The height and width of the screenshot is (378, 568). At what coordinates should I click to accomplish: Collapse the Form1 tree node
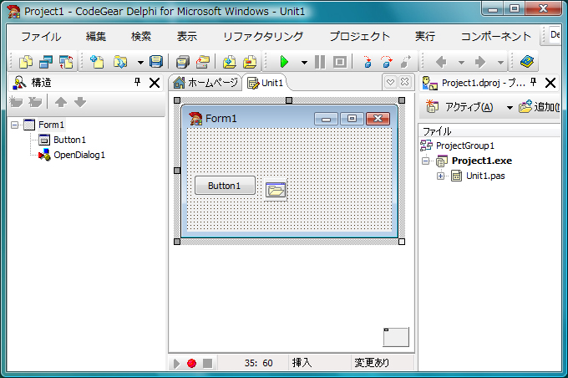[14, 125]
